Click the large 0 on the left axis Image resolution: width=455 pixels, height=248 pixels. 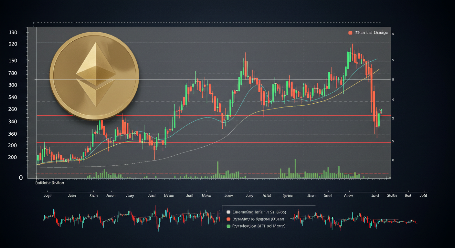coord(21,178)
